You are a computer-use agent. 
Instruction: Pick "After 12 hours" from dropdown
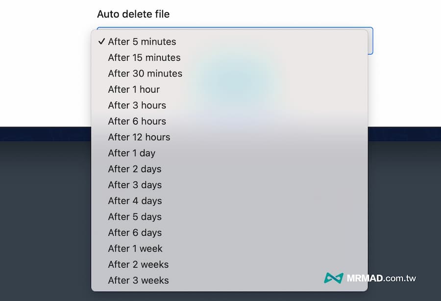pyautogui.click(x=139, y=137)
